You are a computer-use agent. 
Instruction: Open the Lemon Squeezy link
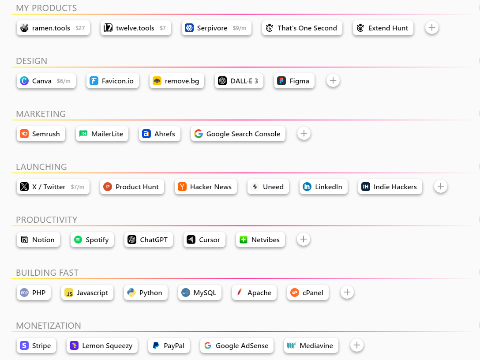point(102,345)
